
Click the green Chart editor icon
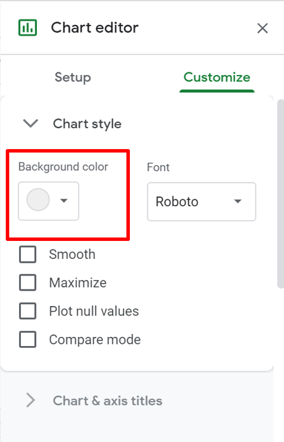28,28
